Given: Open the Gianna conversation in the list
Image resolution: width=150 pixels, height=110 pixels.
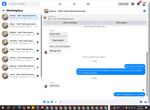Looking at the screenshot, I should coord(20,17).
